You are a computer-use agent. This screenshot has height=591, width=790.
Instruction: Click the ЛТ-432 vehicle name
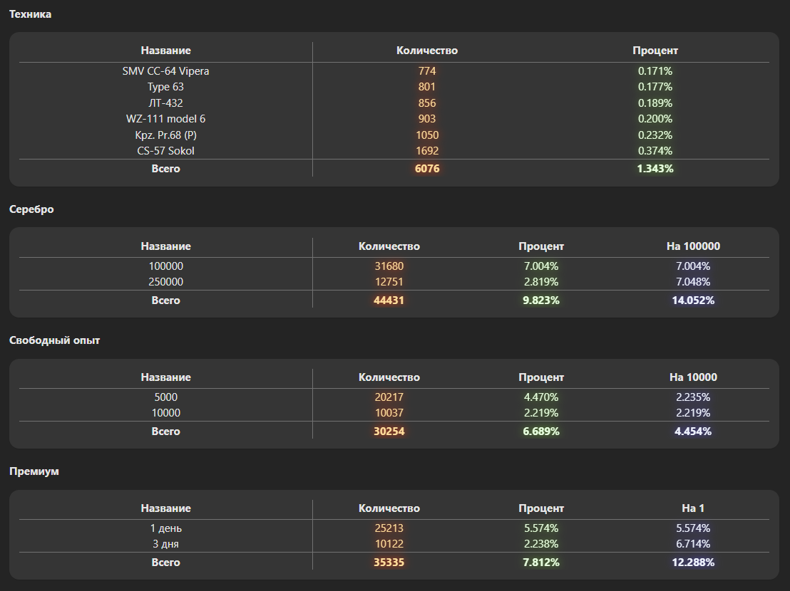[165, 103]
